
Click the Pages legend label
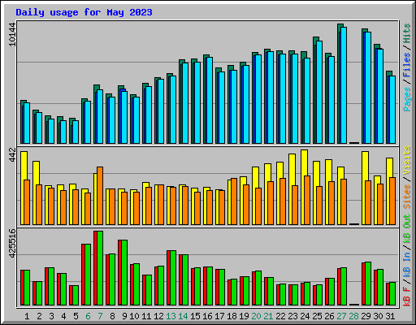[406, 99]
